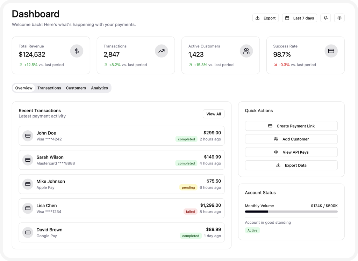Select the Customers tab

[76, 88]
